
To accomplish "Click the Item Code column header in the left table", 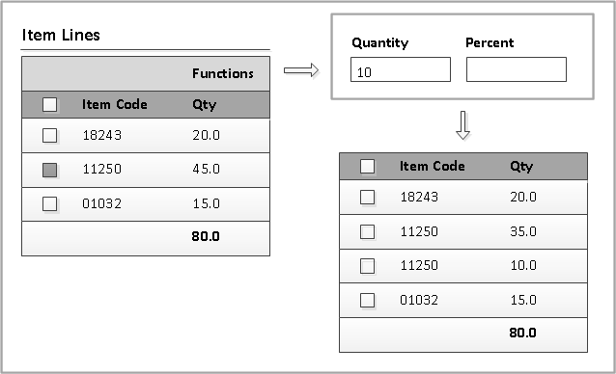I will [114, 104].
